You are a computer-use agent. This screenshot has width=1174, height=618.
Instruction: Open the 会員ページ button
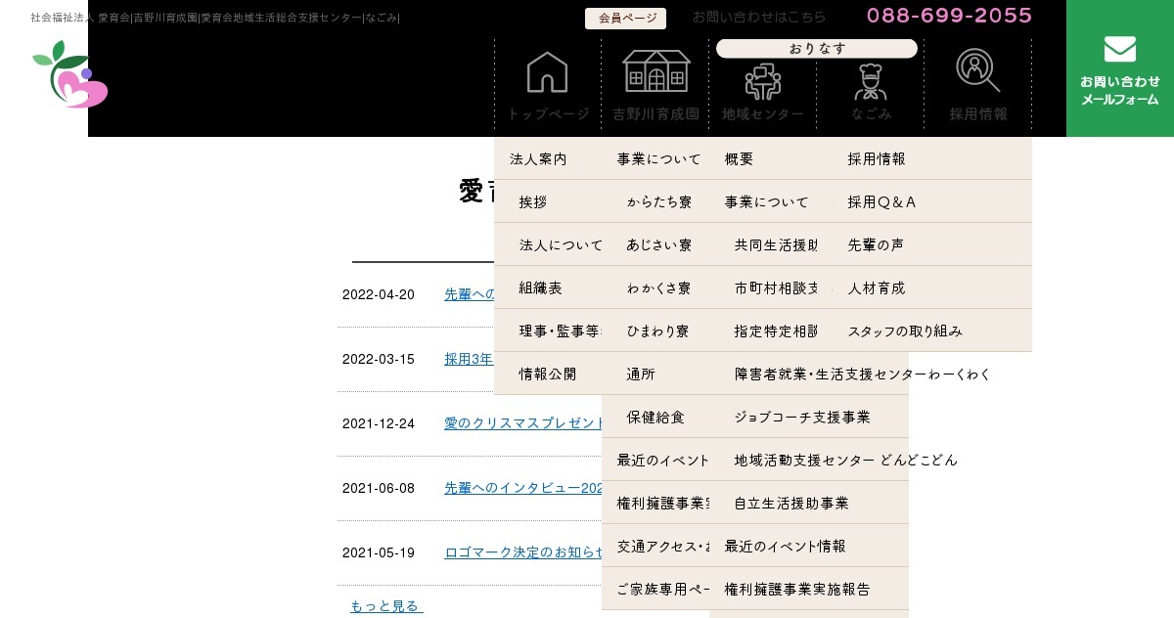coord(625,19)
